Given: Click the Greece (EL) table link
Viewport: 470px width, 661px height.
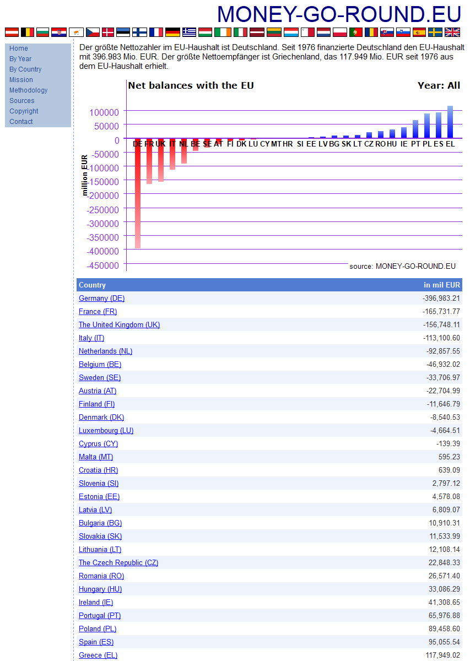Looking at the screenshot, I should pos(98,655).
